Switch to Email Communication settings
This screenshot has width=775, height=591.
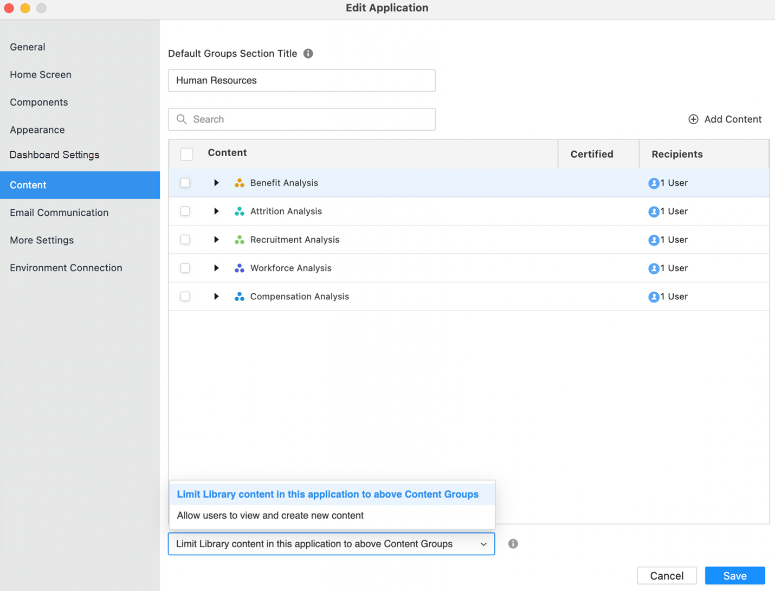pyautogui.click(x=59, y=213)
